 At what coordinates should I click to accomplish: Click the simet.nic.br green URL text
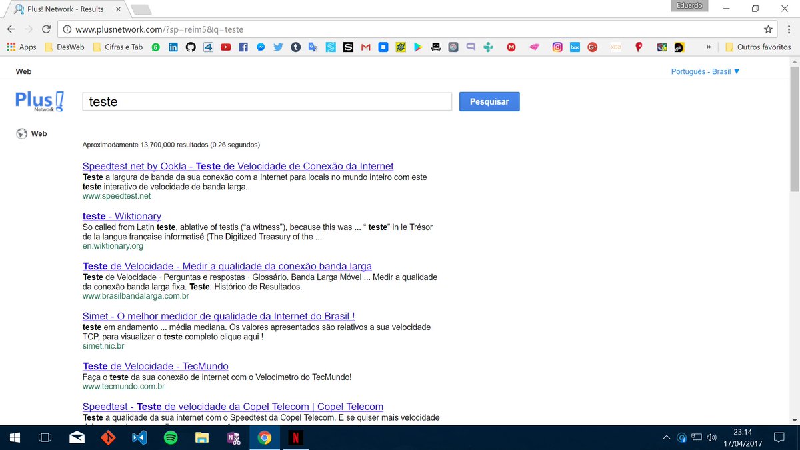[103, 346]
